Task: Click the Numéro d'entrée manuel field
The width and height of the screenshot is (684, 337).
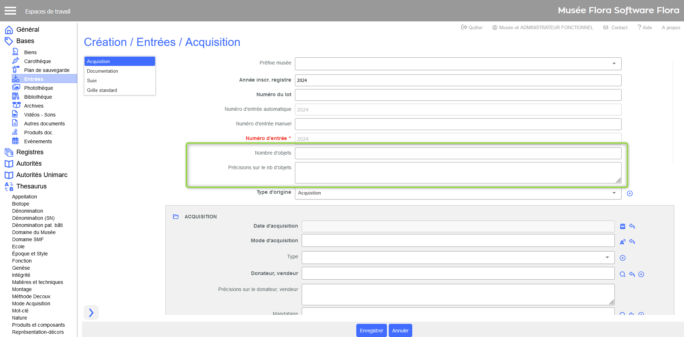Action: (x=458, y=124)
